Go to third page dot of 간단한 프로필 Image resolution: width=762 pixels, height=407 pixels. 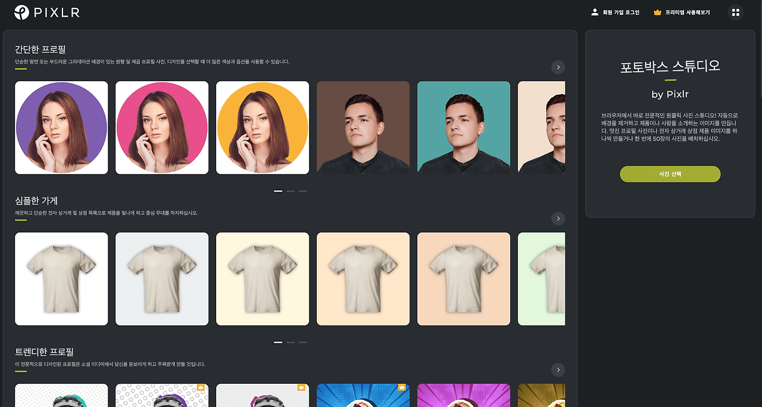[303, 191]
